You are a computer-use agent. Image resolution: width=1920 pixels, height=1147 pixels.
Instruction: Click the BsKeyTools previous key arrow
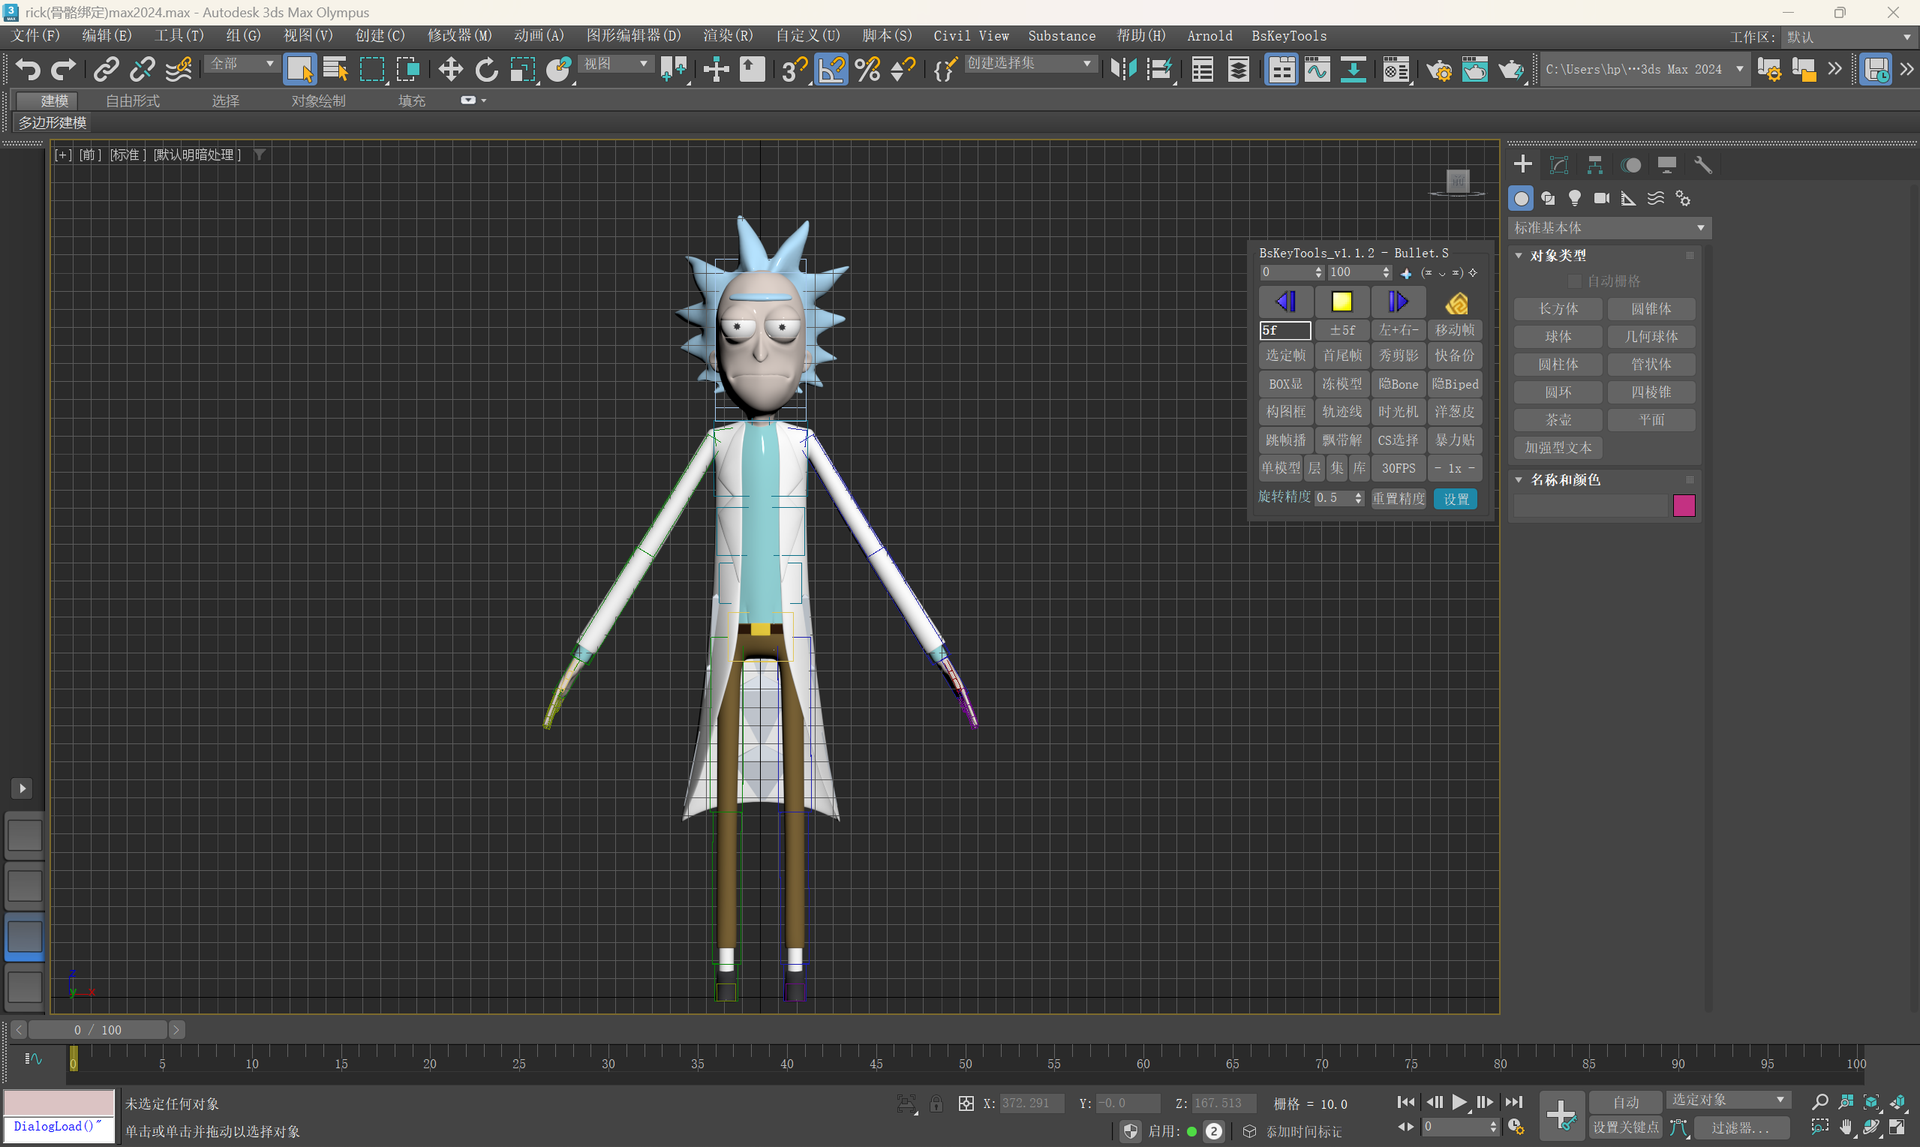pyautogui.click(x=1285, y=302)
